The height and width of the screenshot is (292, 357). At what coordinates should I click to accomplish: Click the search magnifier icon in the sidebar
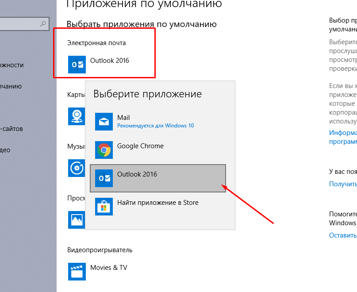click(x=43, y=23)
